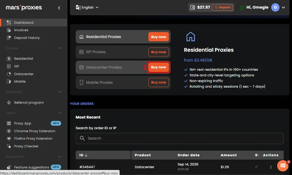The height and width of the screenshot is (175, 292).
Task: Click the Deposit button
Action: pos(222,7)
